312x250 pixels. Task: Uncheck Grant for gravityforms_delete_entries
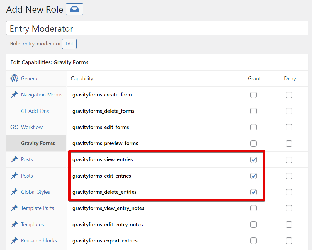[x=253, y=192]
